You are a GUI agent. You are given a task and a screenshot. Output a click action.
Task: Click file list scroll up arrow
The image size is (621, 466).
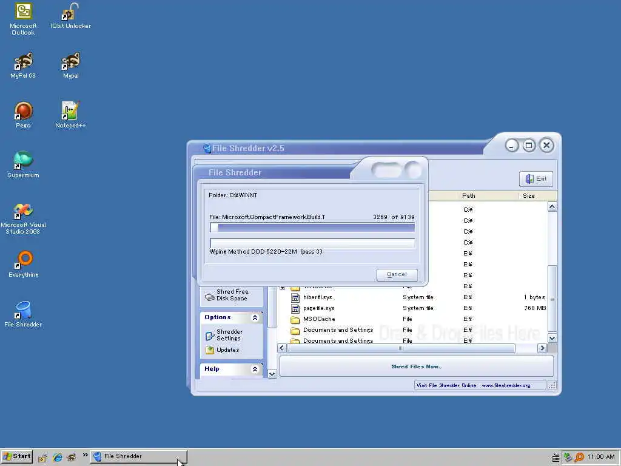(552, 206)
